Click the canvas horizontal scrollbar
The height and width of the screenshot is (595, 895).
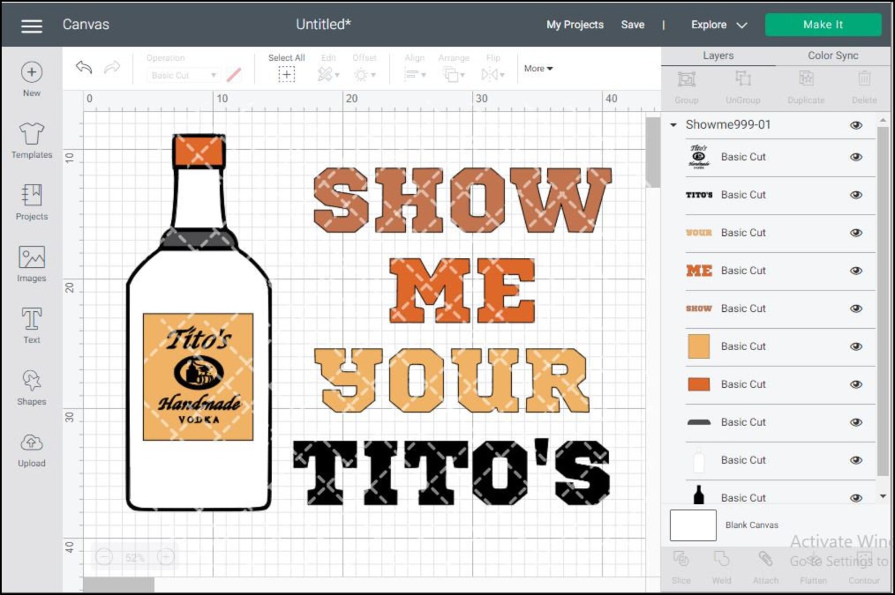tap(119, 585)
